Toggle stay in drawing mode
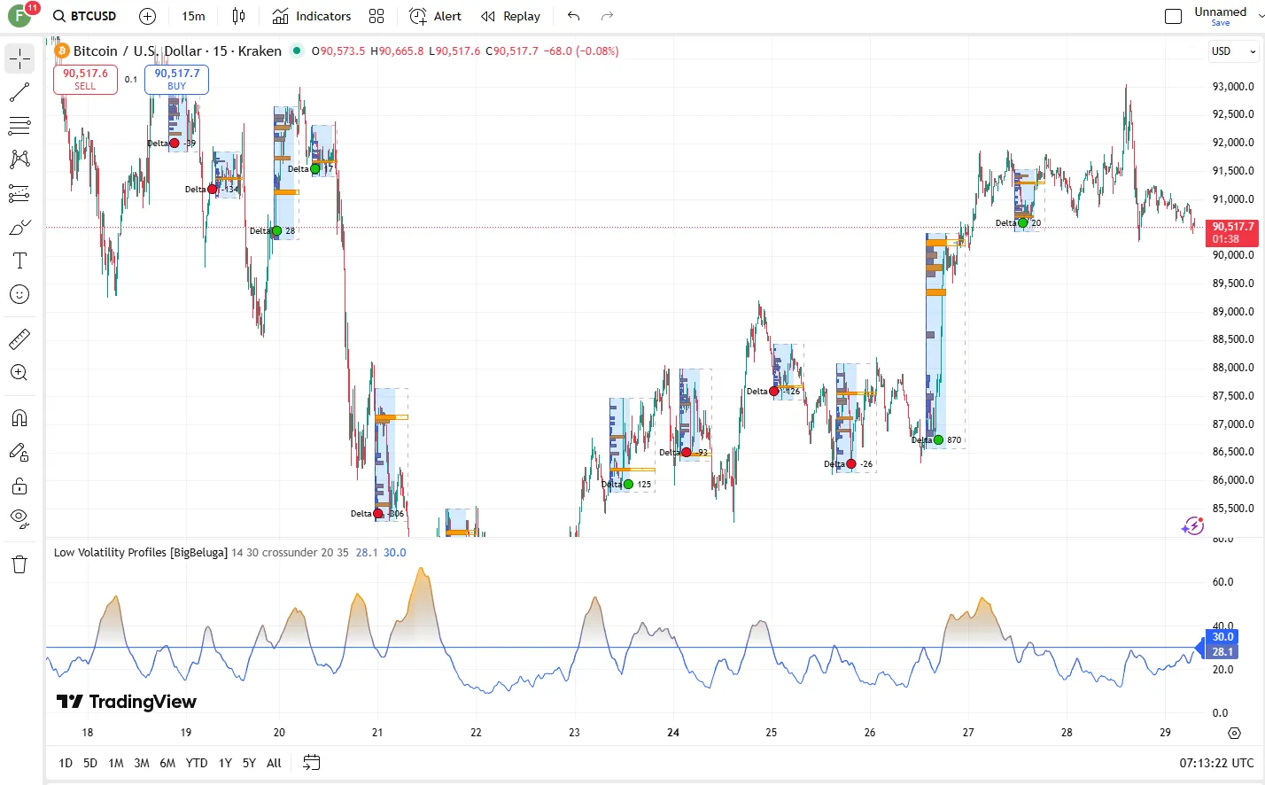 coord(19,453)
